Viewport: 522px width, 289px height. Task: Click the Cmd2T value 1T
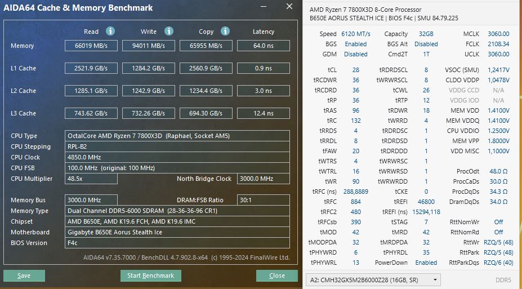426,54
